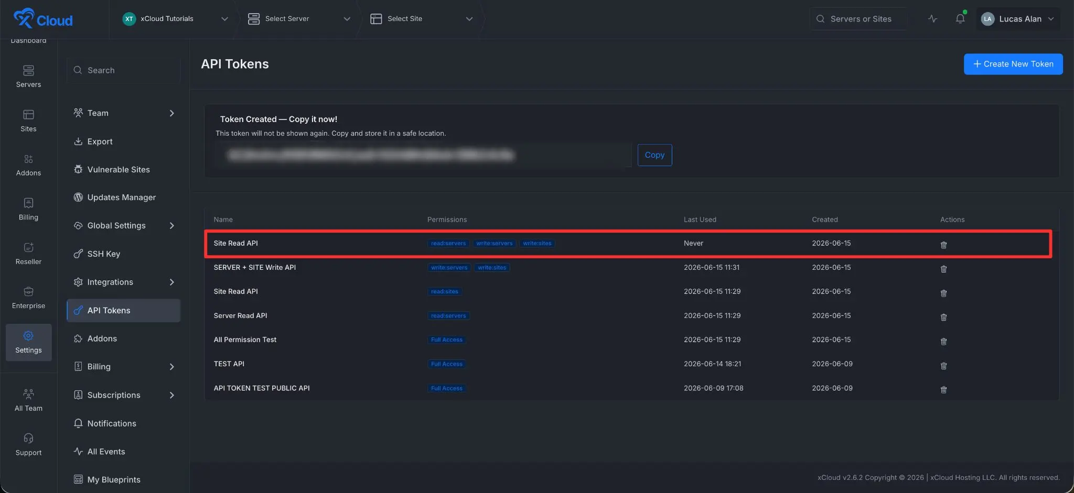Click the Servers or Sites search box

click(x=858, y=19)
